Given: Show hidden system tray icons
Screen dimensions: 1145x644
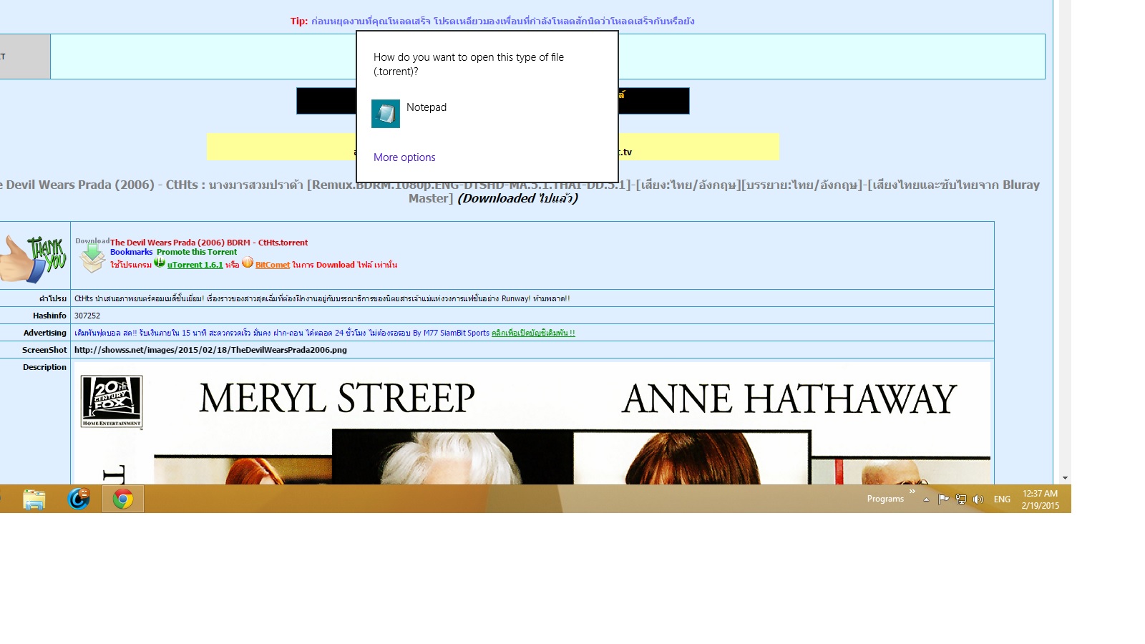Looking at the screenshot, I should tap(926, 499).
